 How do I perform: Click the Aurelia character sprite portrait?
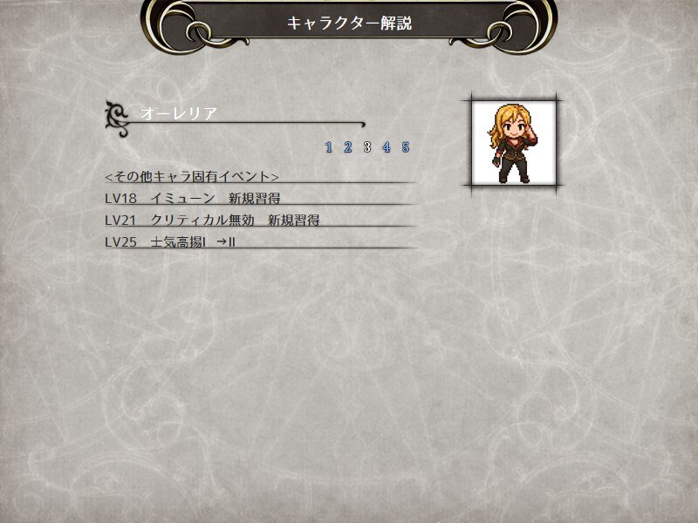(x=514, y=143)
